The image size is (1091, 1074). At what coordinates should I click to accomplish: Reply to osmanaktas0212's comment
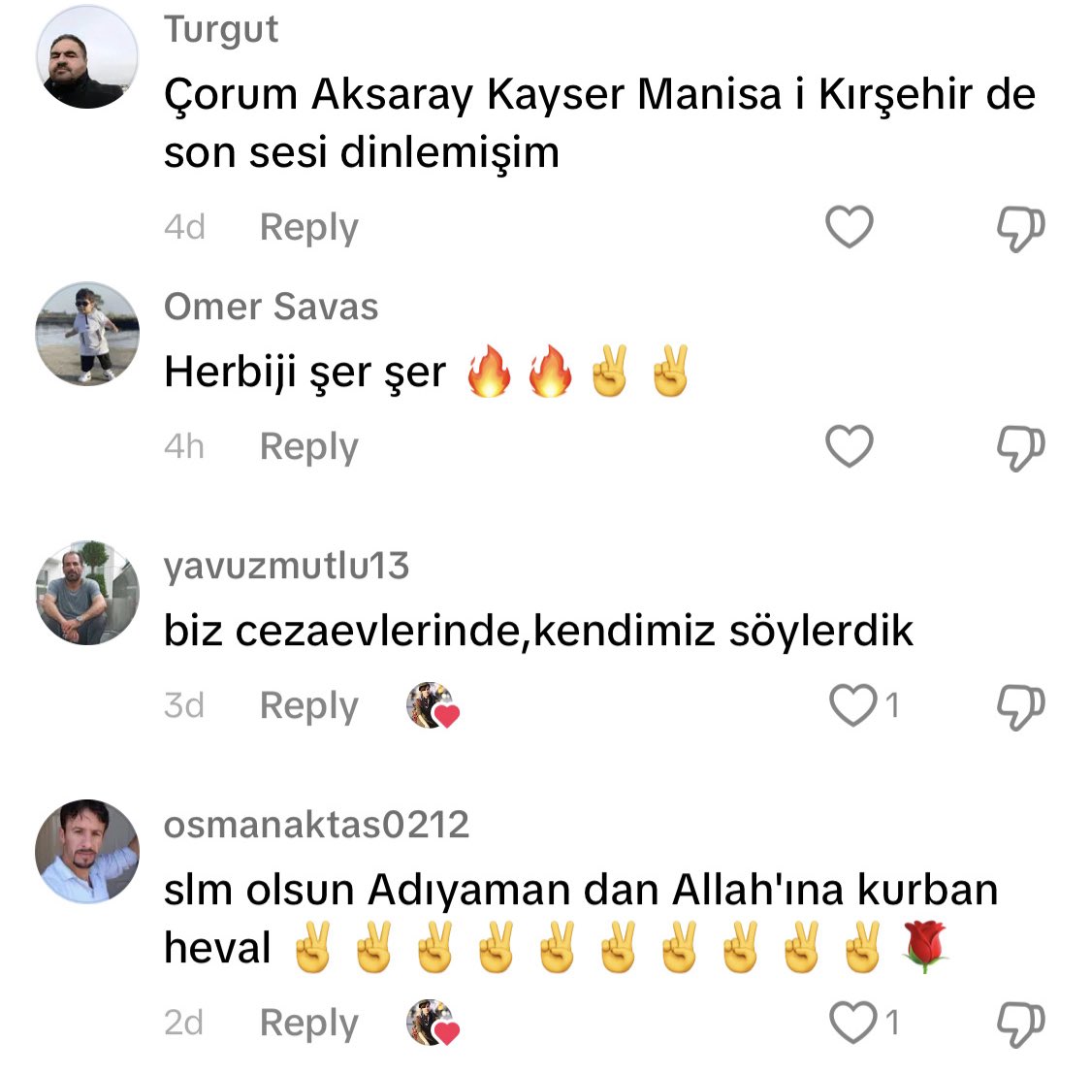click(x=309, y=1024)
